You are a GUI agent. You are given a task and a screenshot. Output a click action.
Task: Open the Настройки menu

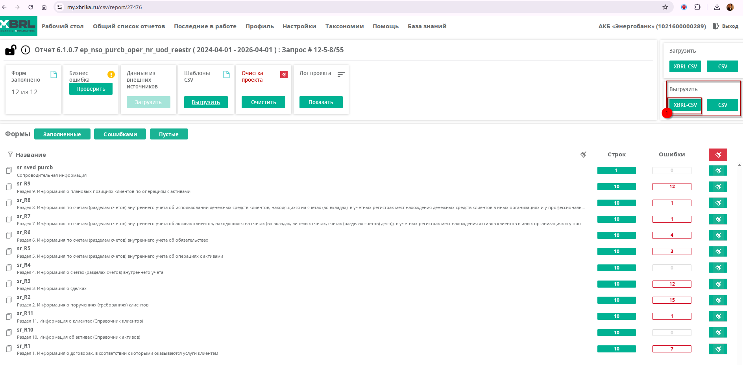click(x=299, y=26)
